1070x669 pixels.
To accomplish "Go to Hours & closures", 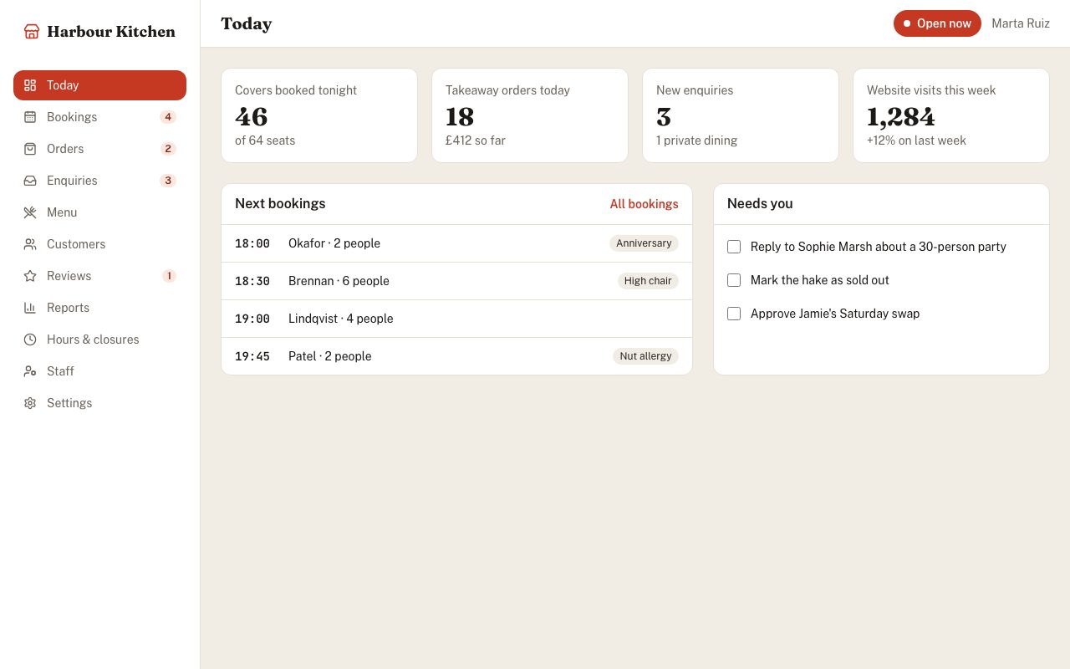I will pos(99,340).
